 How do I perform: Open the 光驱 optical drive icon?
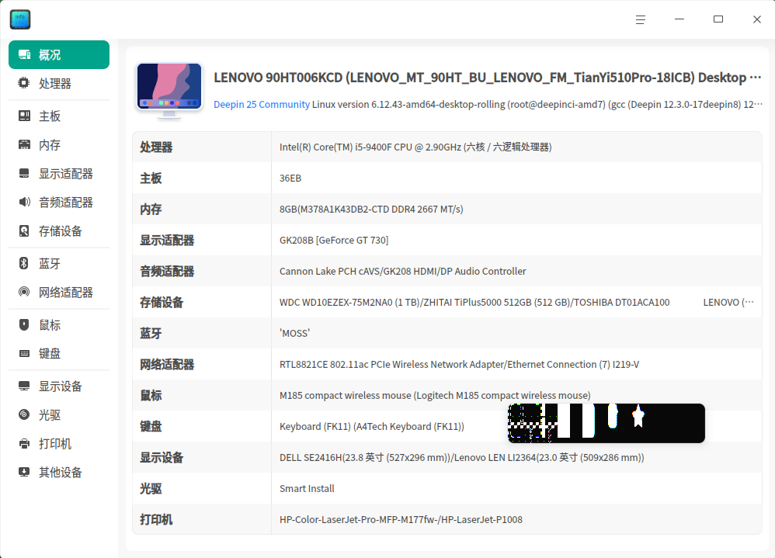tap(24, 414)
